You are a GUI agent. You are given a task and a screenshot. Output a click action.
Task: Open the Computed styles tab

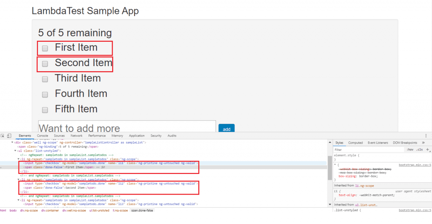[x=355, y=143]
